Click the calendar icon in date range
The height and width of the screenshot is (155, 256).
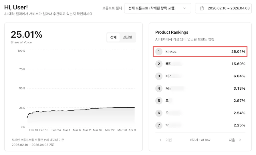pyautogui.click(x=202, y=8)
